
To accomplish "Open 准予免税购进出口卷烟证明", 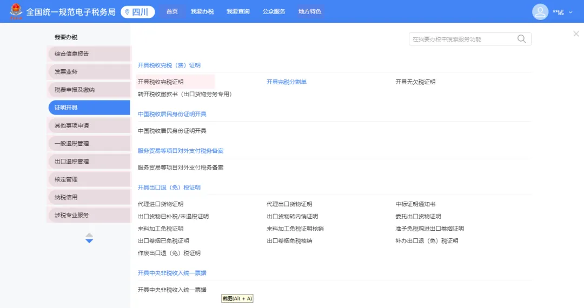I will 430,229.
